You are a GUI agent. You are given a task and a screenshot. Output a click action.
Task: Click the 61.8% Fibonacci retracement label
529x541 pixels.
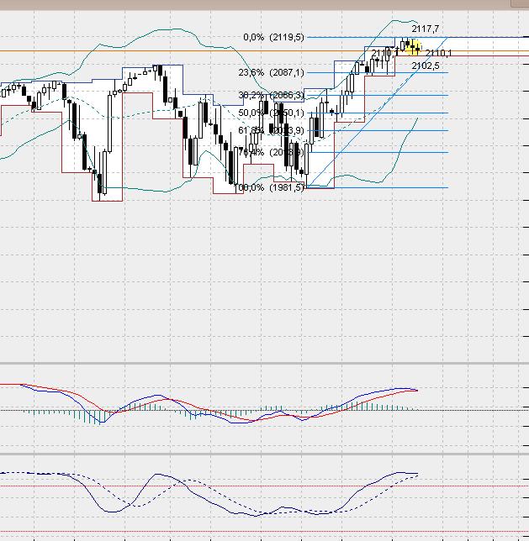271,130
